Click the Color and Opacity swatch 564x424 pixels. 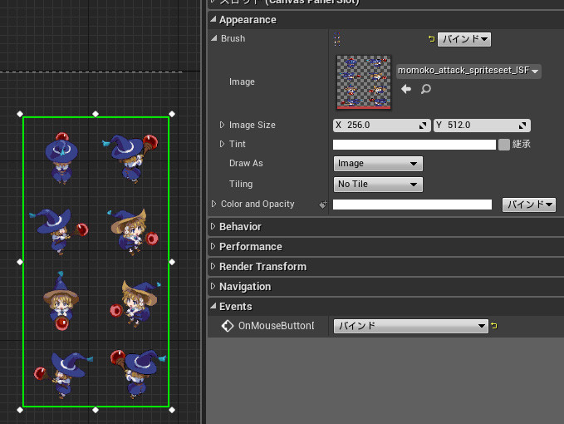point(412,205)
